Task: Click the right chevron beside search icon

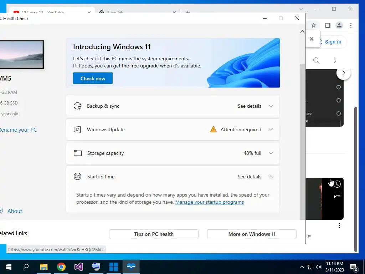Action: (335, 61)
